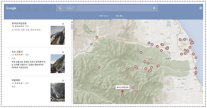Click the 속초시 city label on map
The image size is (207, 108).
click(168, 58)
